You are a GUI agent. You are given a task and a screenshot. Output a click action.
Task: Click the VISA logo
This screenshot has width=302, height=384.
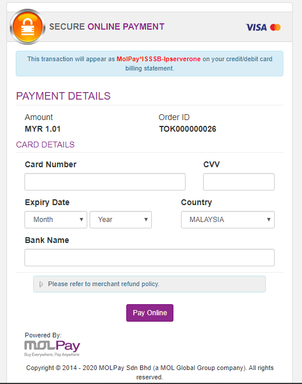256,27
